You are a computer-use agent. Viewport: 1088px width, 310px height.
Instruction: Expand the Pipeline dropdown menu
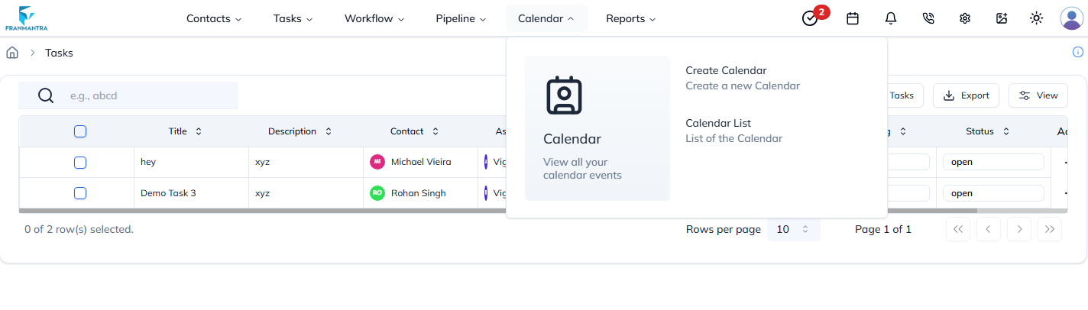[461, 18]
